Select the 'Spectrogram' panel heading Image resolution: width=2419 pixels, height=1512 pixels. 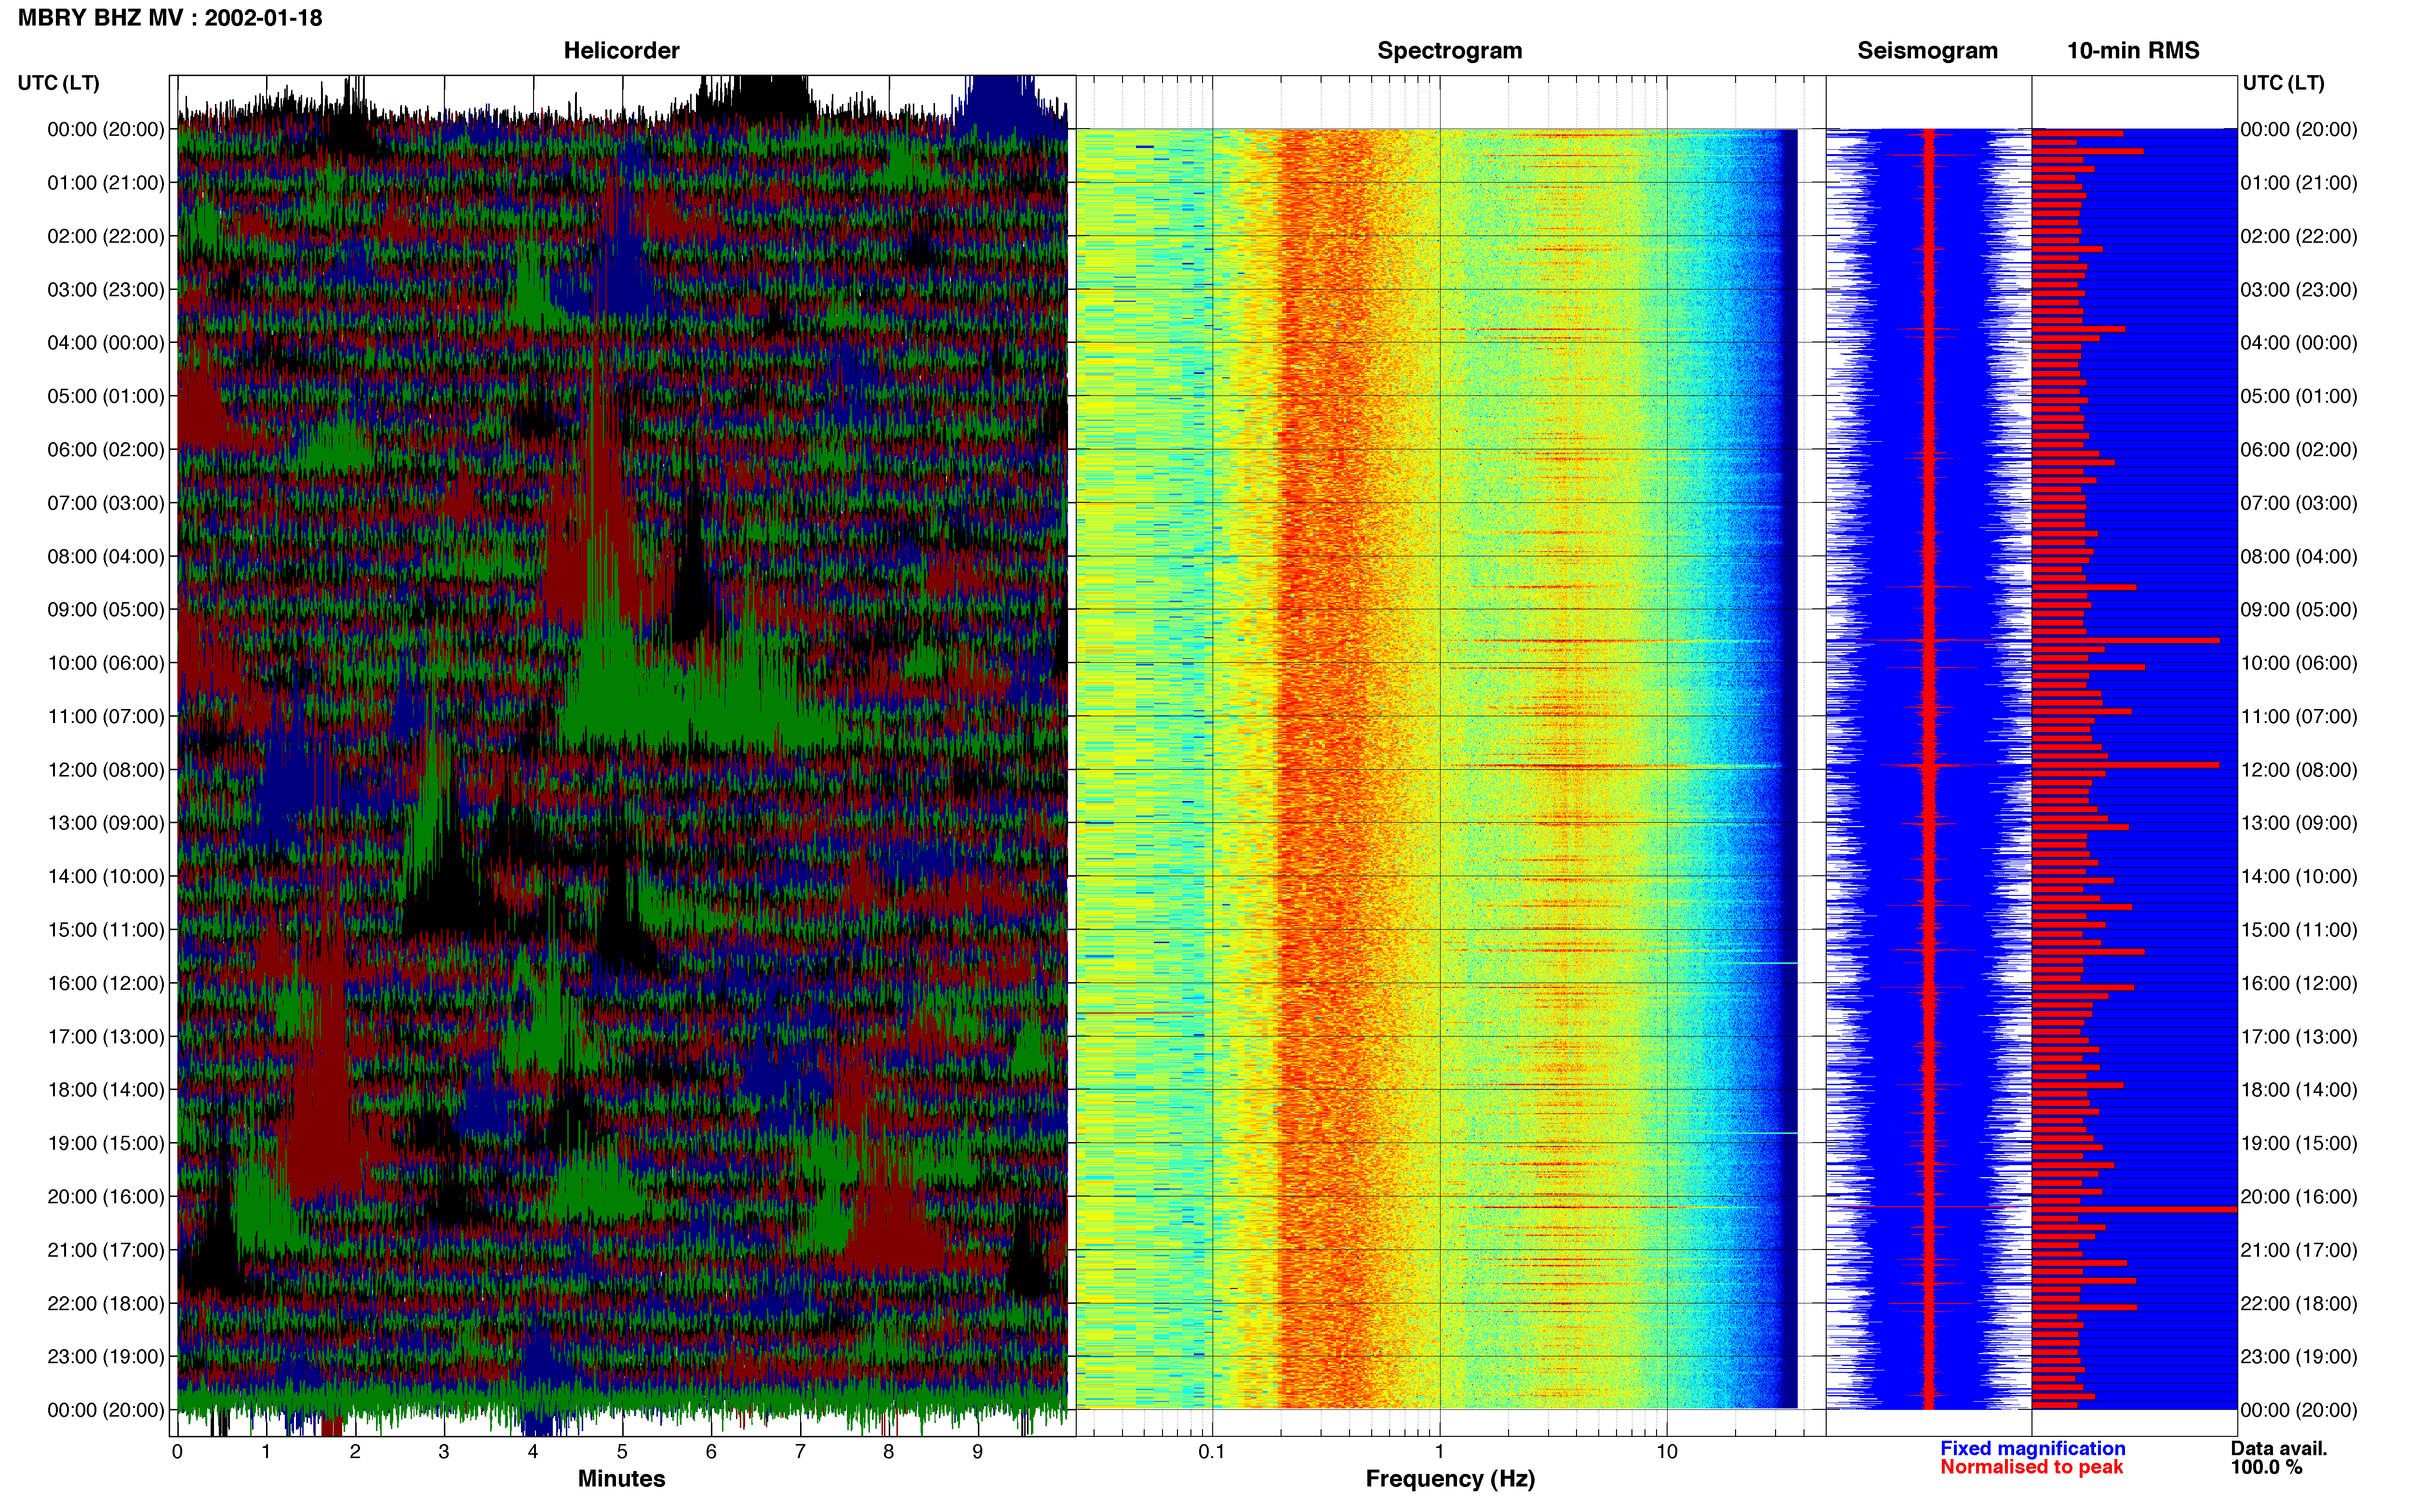(x=1450, y=51)
